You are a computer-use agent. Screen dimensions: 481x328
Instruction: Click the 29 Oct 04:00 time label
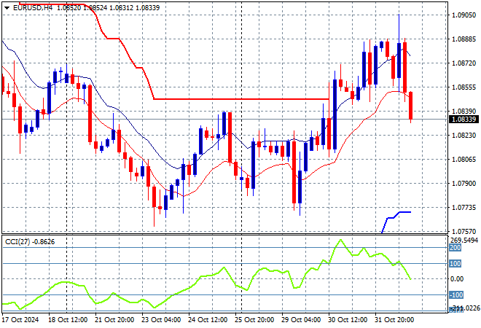[x=301, y=320]
